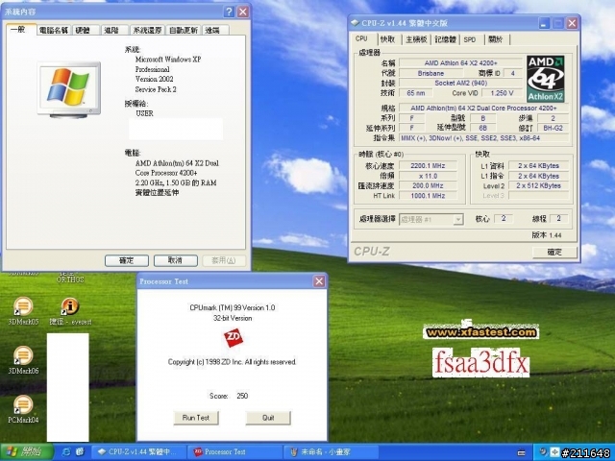Select the 自動更新 tab in System Properties
This screenshot has height=461, width=615.
[184, 30]
